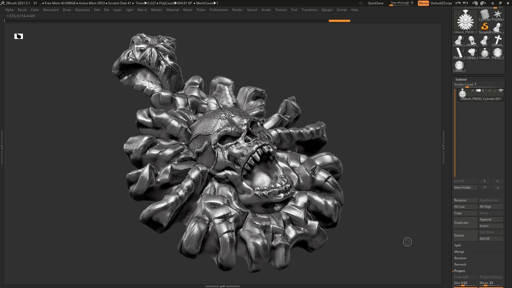Click the paintbrush polypaint icon on subtool
The width and height of the screenshot is (512, 288).
point(495,91)
